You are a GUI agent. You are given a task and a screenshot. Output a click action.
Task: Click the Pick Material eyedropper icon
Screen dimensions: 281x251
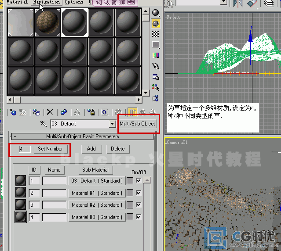pos(44,124)
